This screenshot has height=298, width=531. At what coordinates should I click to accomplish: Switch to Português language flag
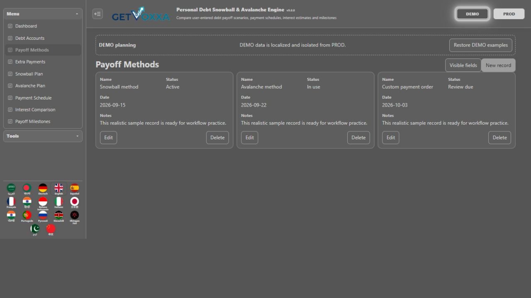point(27,216)
